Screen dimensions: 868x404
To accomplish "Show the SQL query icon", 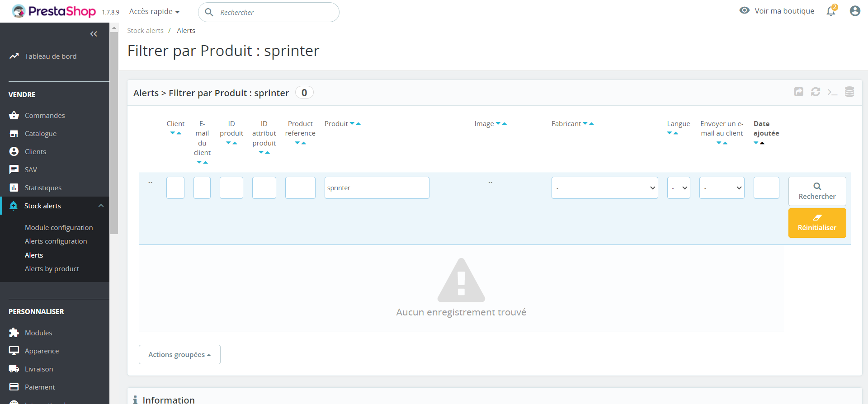I will 832,92.
